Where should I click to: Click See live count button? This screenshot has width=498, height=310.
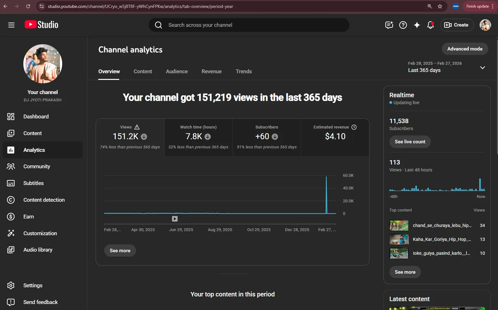[x=410, y=142]
